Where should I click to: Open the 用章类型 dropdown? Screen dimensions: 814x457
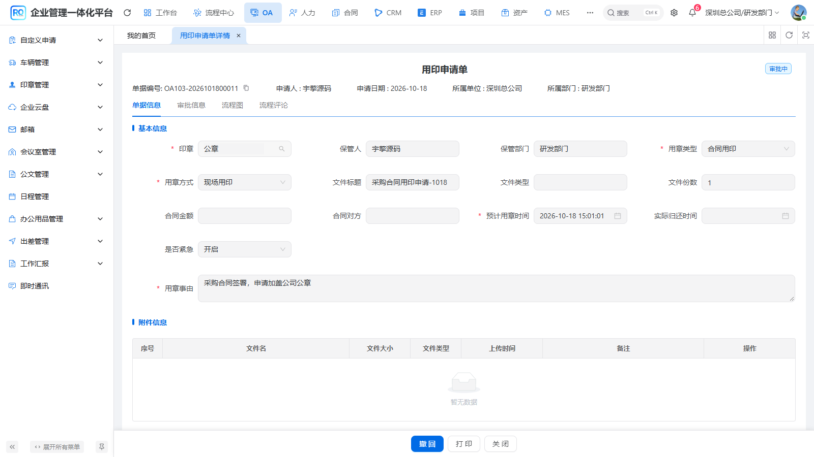[748, 149]
